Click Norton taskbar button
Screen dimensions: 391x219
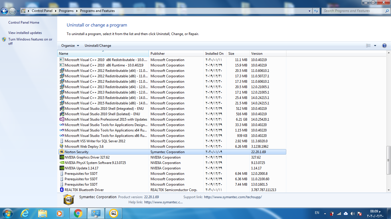coord(113,213)
